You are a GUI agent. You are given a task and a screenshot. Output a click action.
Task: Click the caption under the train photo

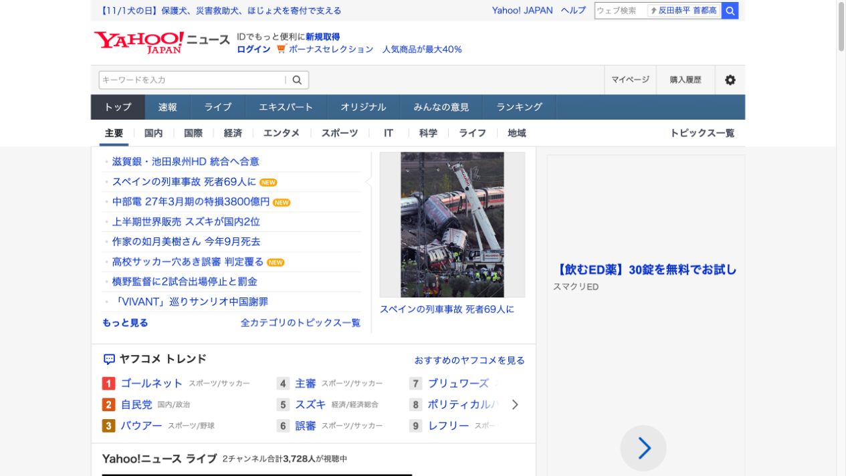(447, 310)
